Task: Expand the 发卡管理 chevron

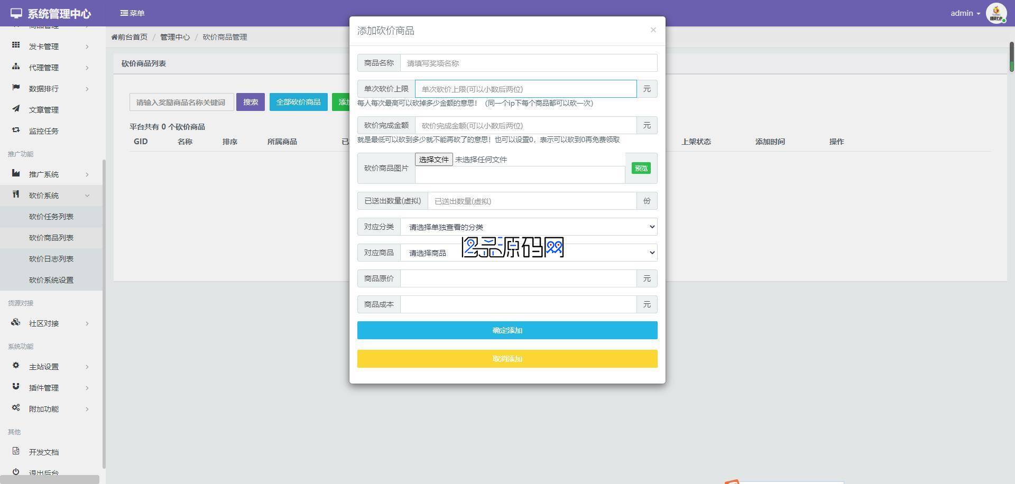Action: click(87, 47)
